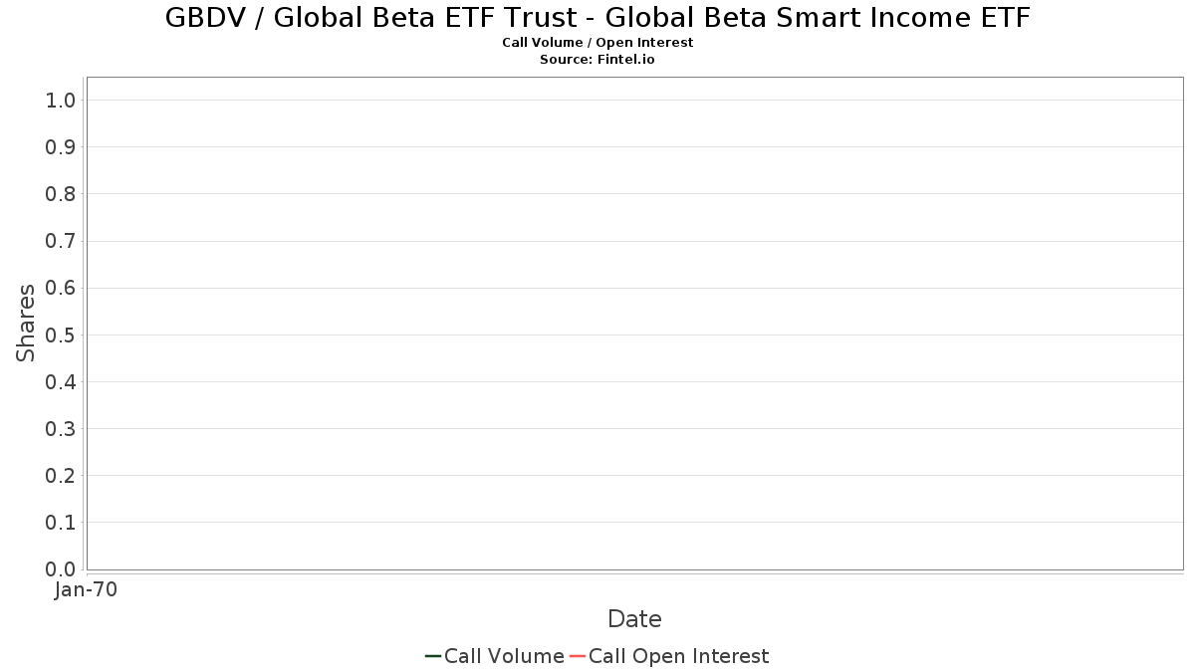Click the Jan-70 x-axis tick label

[87, 590]
